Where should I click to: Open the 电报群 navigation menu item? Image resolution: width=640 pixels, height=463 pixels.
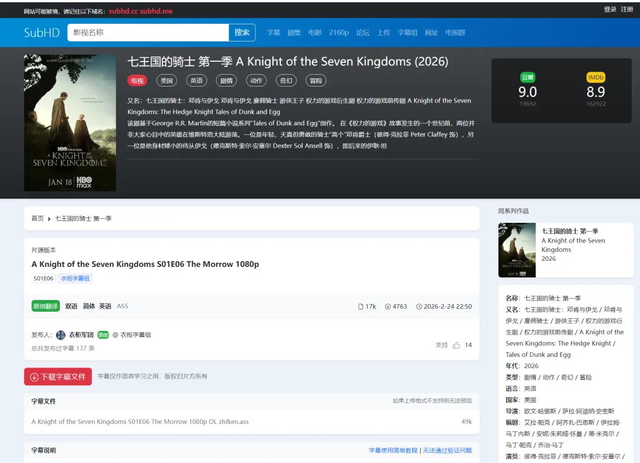coord(455,33)
